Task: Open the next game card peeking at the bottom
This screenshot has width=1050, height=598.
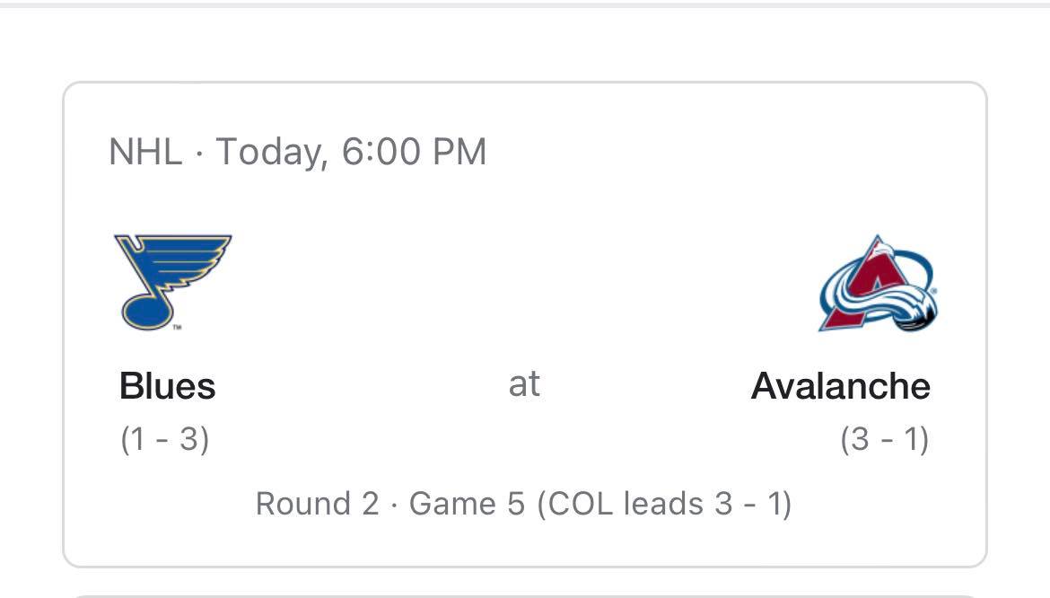Action: 524,594
